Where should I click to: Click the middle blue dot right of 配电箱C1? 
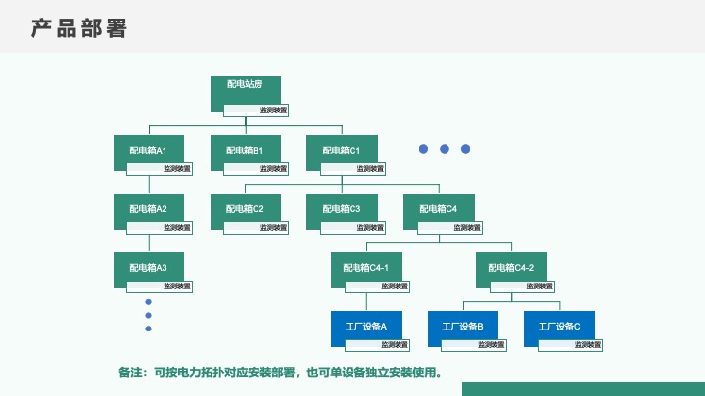[x=445, y=149]
